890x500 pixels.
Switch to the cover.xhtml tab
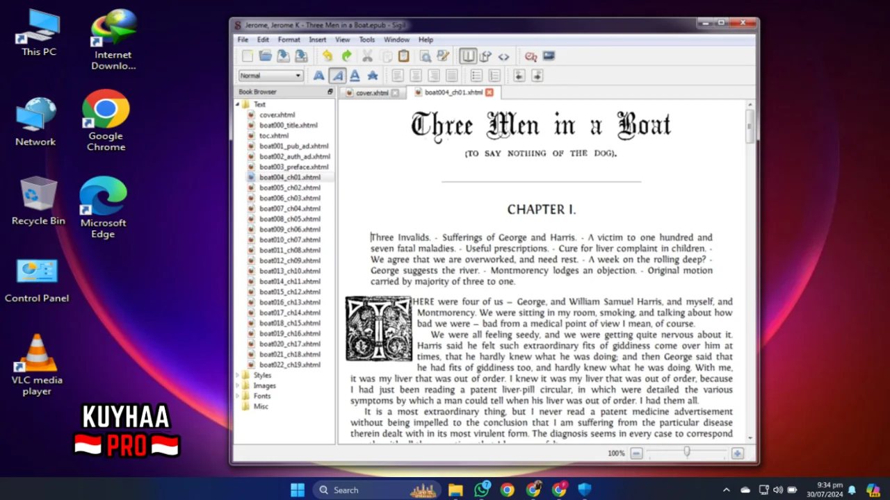tap(372, 93)
